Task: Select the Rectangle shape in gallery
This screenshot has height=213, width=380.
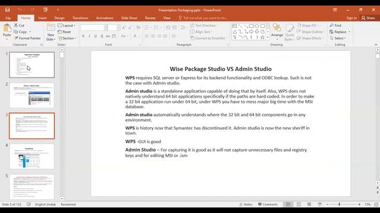Action: pos(251,26)
